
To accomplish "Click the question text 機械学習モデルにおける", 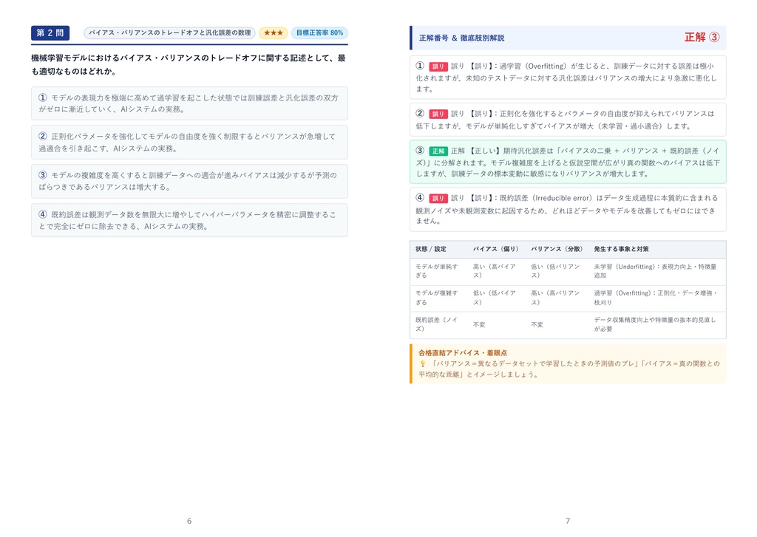I will 189,65.
